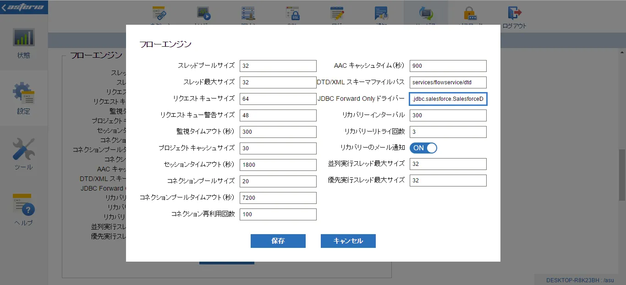This screenshot has width=626, height=285.
Task: Click the 保存 (Save) button
Action: (278, 241)
